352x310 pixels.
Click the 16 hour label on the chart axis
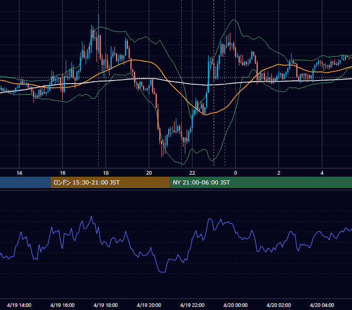pyautogui.click(x=63, y=173)
